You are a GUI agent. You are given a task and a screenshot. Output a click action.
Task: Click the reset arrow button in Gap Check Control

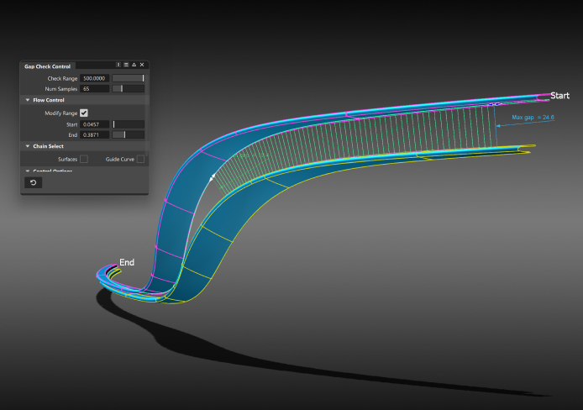[33, 182]
